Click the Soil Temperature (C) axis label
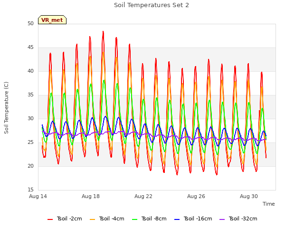Image resolution: width=304 pixels, height=228 pixels. click(6, 108)
